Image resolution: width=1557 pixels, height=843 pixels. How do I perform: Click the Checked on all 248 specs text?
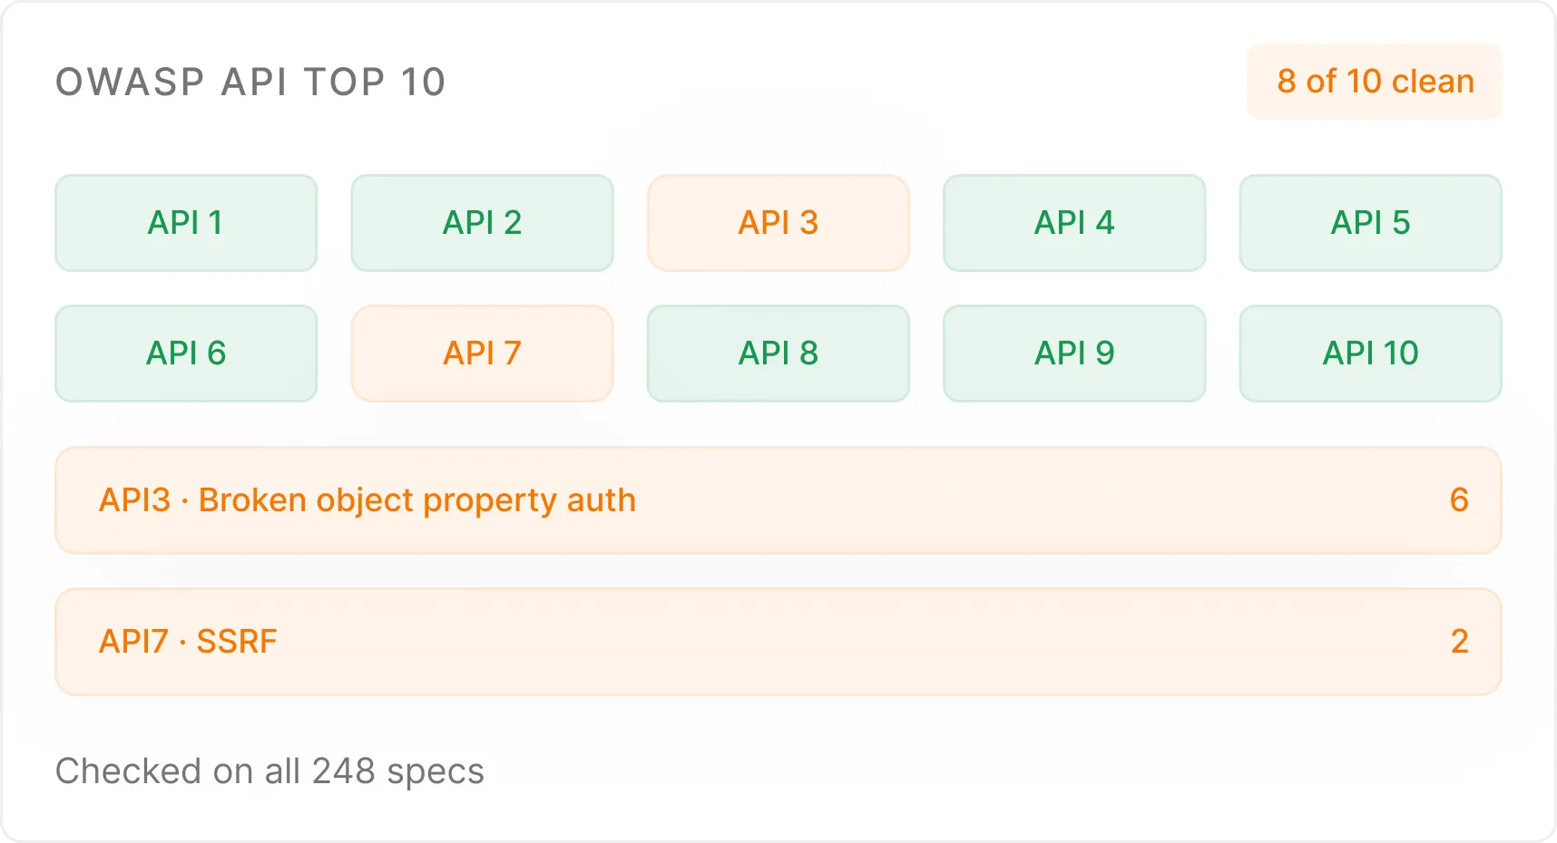pos(269,771)
